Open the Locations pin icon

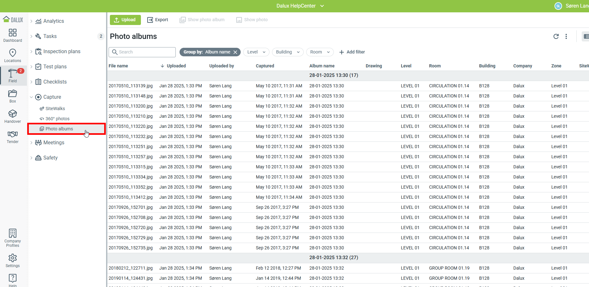coord(13,53)
